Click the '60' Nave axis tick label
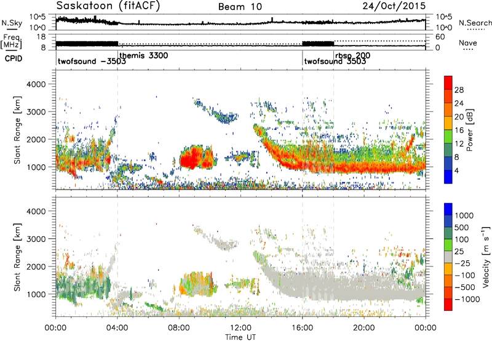Viewport: 492px width, 341px height. 440,36
